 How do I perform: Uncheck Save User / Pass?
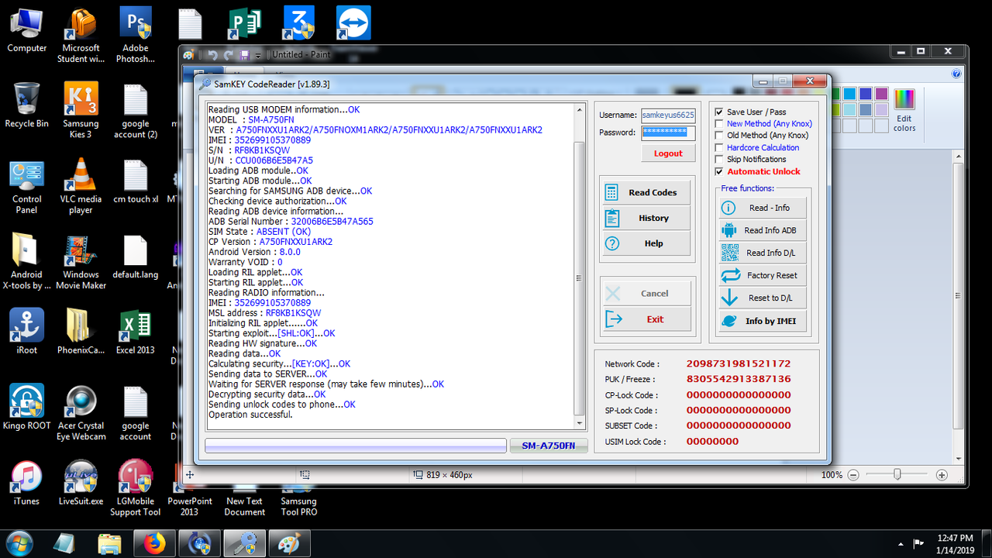point(719,112)
